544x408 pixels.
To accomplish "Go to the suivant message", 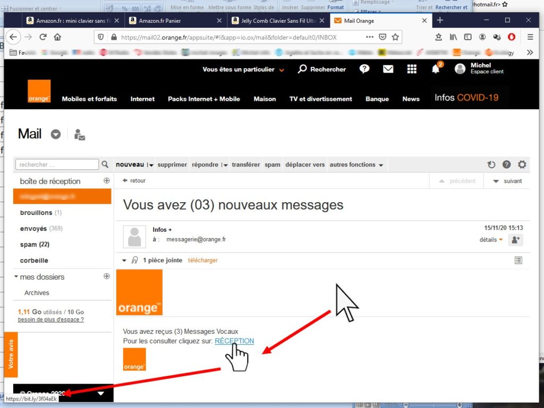I will [507, 181].
